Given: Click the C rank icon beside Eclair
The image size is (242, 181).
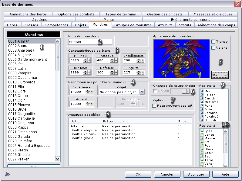Looking at the screenshot, I should [202, 153].
